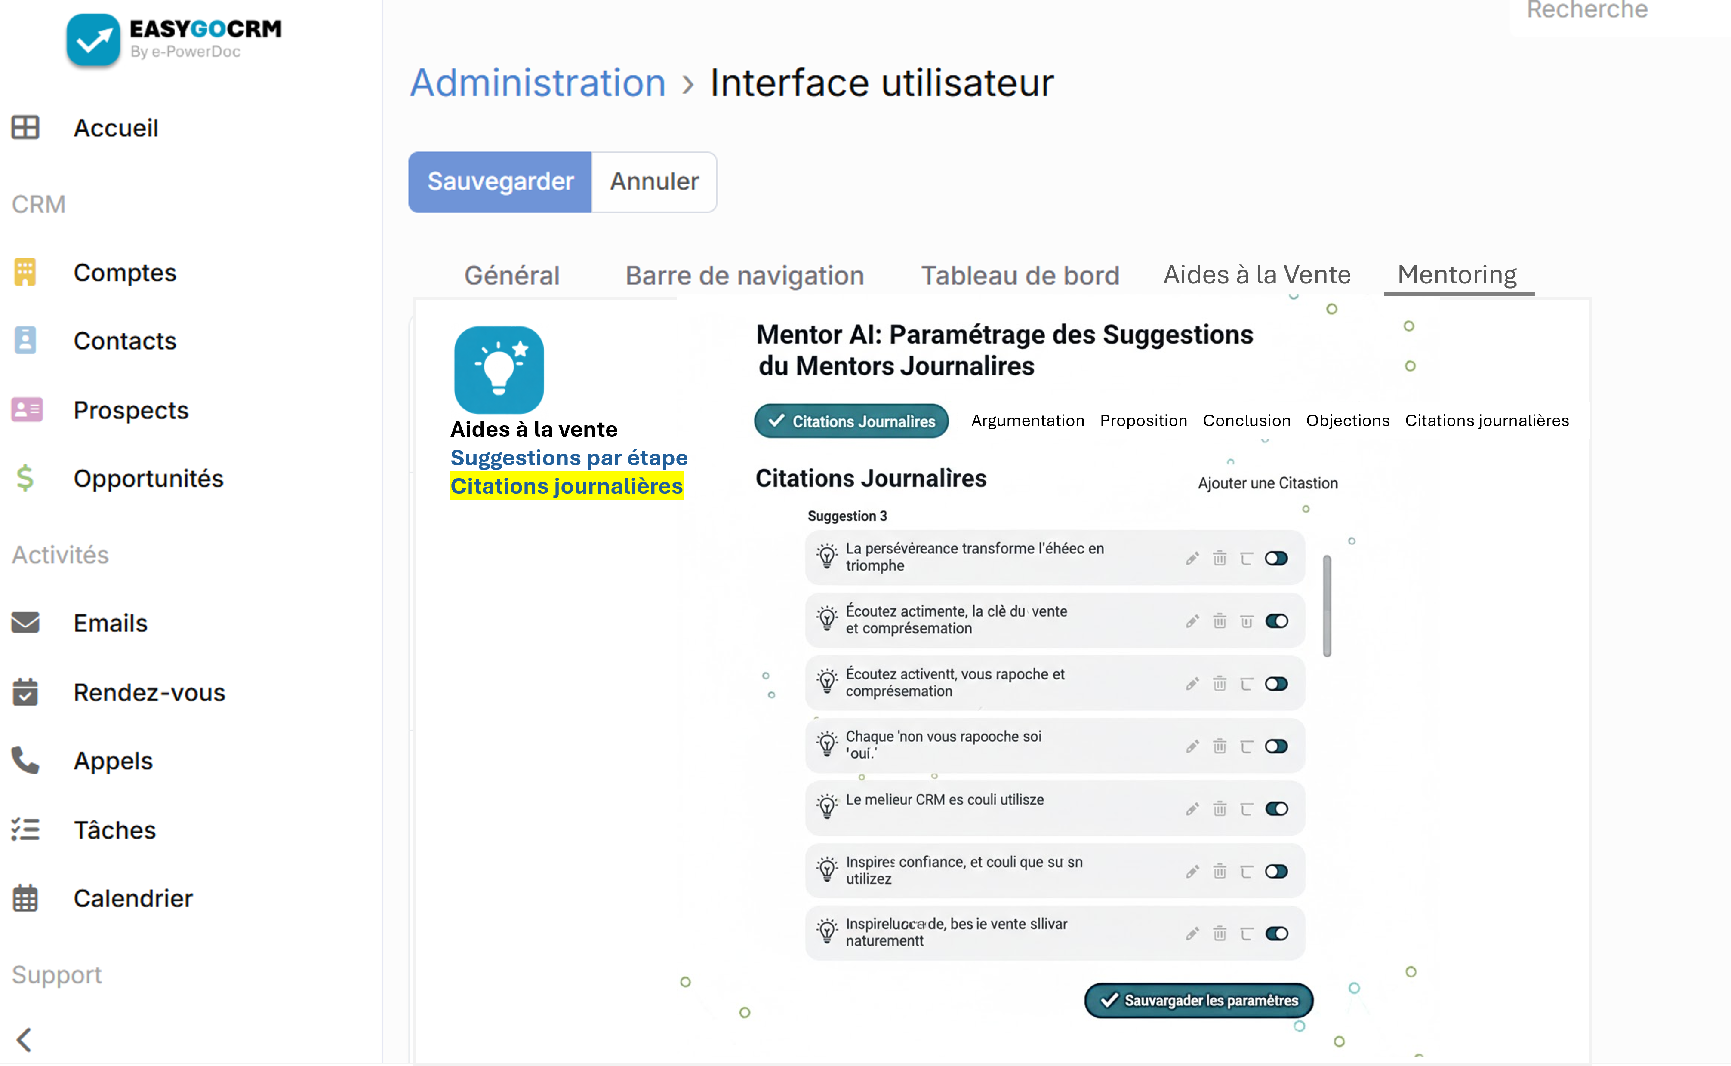The width and height of the screenshot is (1731, 1066).
Task: Delete the 'Le melieur CRM' citation
Action: point(1219,809)
